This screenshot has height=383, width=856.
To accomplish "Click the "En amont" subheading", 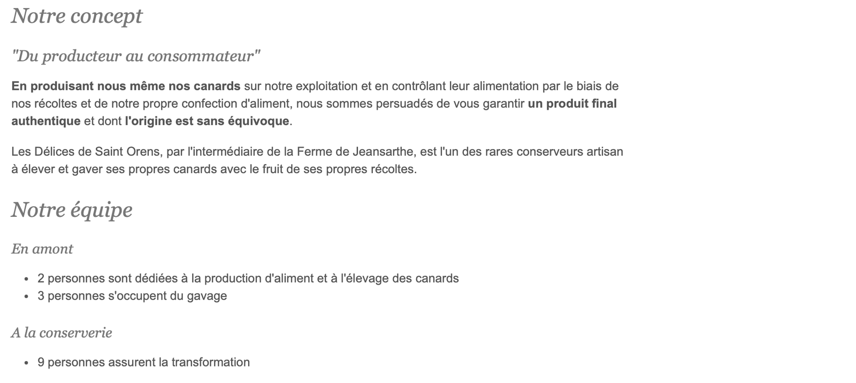I will [x=42, y=249].
